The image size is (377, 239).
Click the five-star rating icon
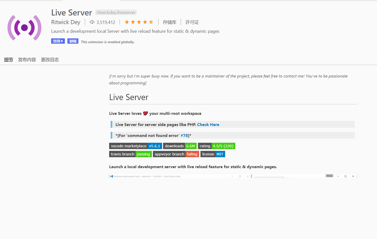click(x=139, y=22)
